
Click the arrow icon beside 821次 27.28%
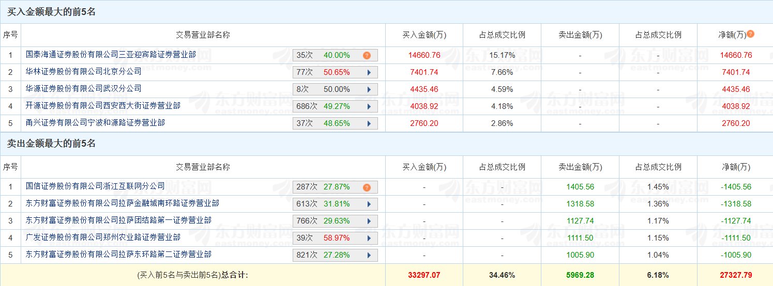tap(369, 255)
